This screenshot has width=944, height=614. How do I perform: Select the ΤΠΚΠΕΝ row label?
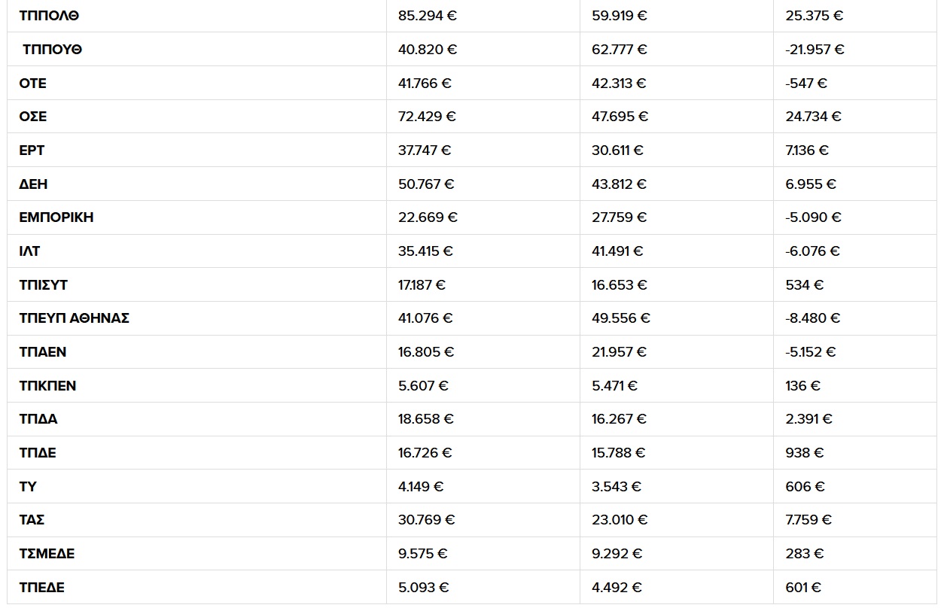click(x=47, y=386)
